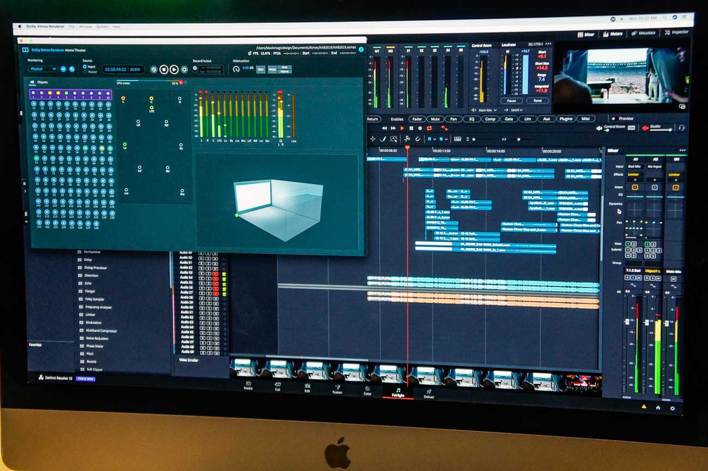This screenshot has width=708, height=471.
Task: Open Project Settings gear icon
Action: pyautogui.click(x=673, y=408)
